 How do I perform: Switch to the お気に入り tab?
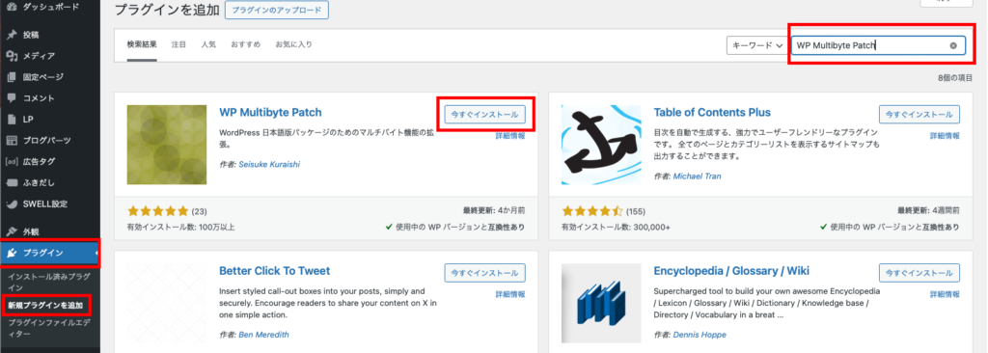[x=293, y=44]
